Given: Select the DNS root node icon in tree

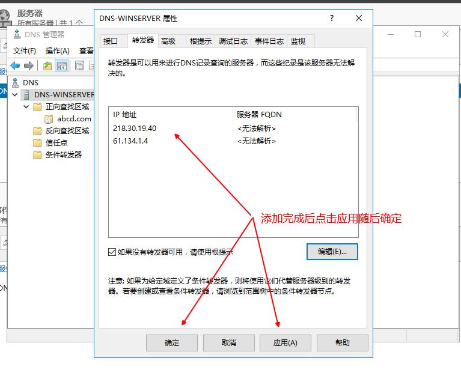Looking at the screenshot, I should pos(15,82).
